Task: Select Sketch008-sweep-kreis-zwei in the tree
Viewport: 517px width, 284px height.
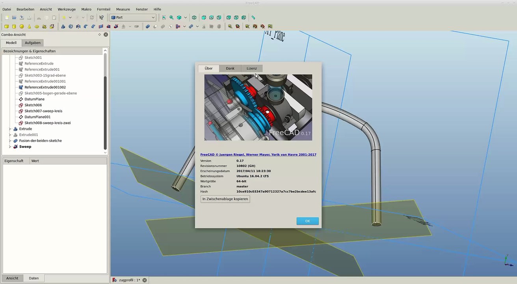Action: [x=48, y=123]
